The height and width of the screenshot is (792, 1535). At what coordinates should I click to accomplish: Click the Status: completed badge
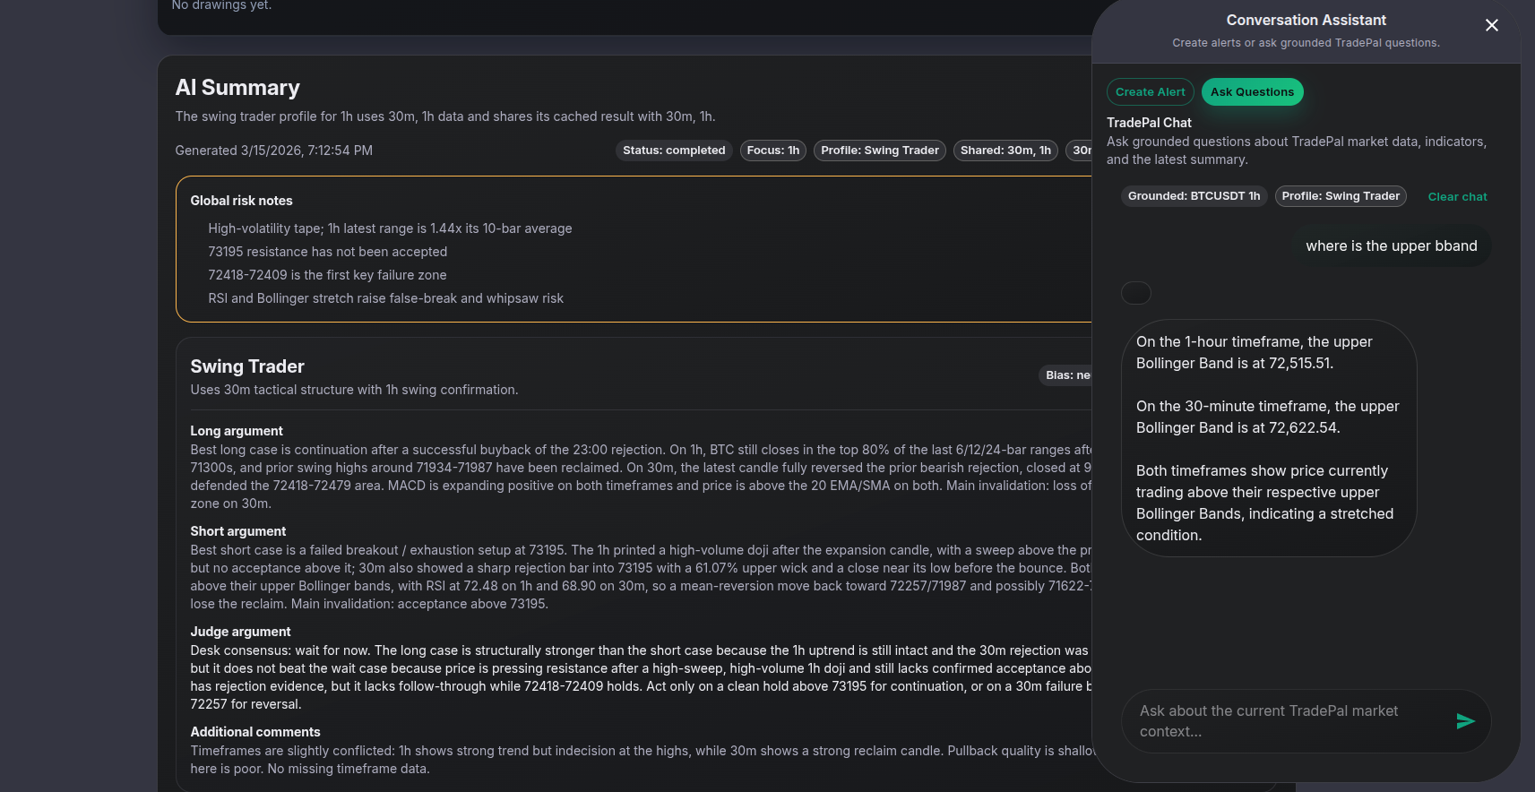point(674,151)
